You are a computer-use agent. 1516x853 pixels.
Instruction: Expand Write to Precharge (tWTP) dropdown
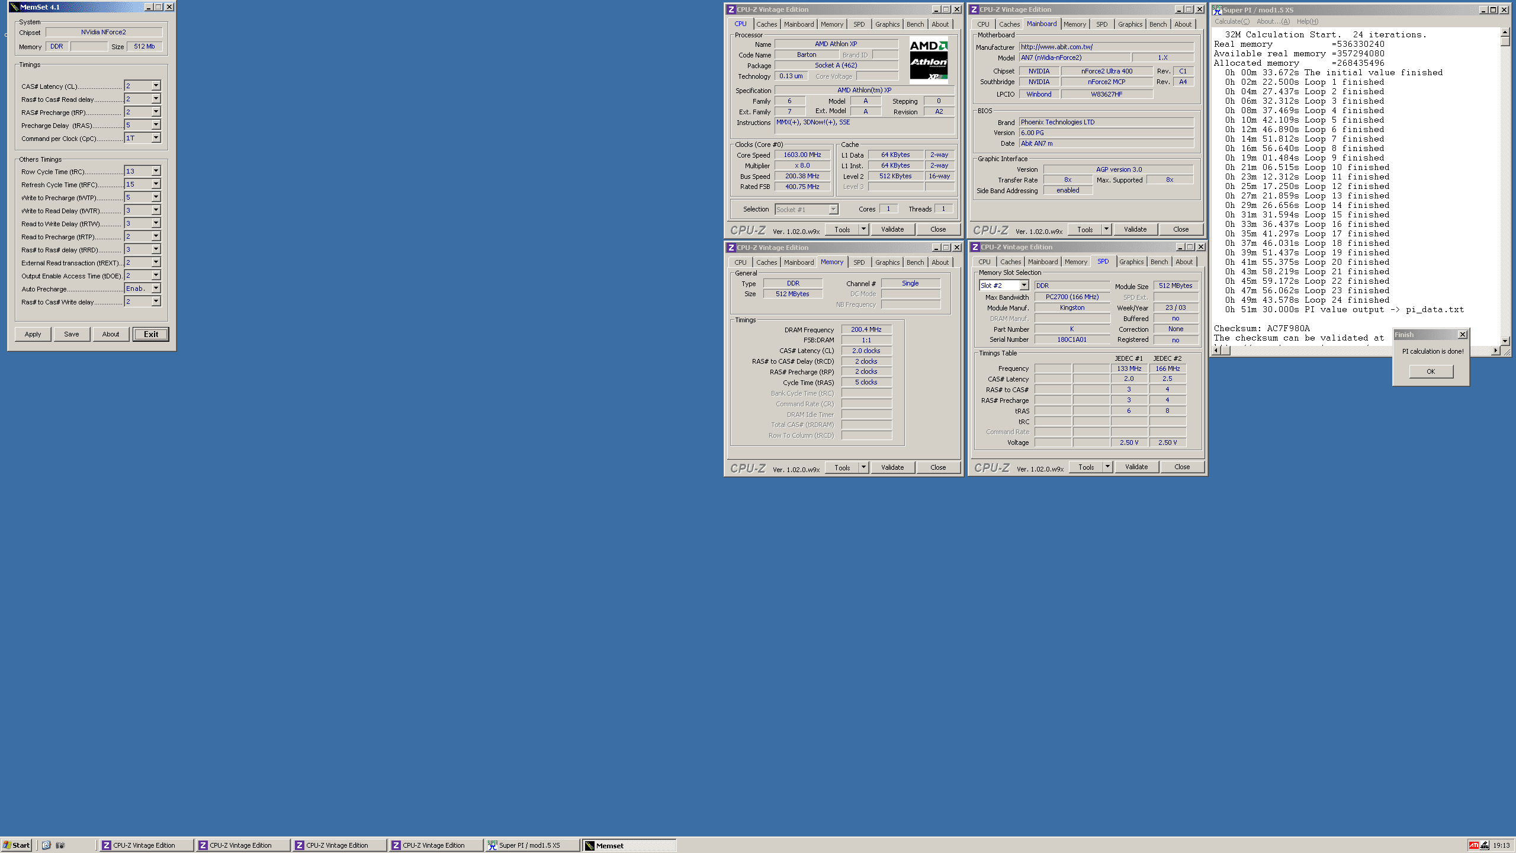(156, 197)
